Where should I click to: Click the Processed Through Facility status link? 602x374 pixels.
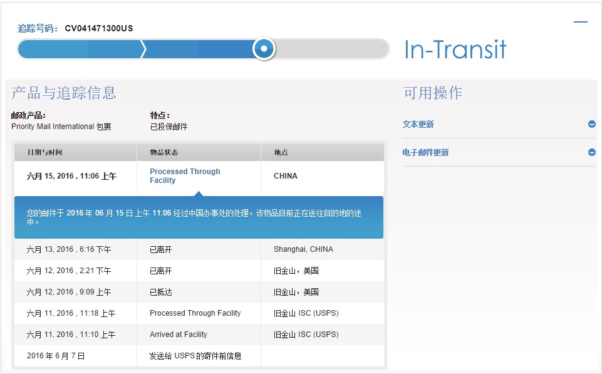(x=185, y=176)
